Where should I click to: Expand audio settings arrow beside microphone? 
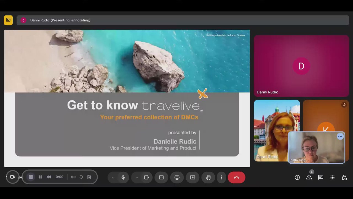click(x=113, y=177)
